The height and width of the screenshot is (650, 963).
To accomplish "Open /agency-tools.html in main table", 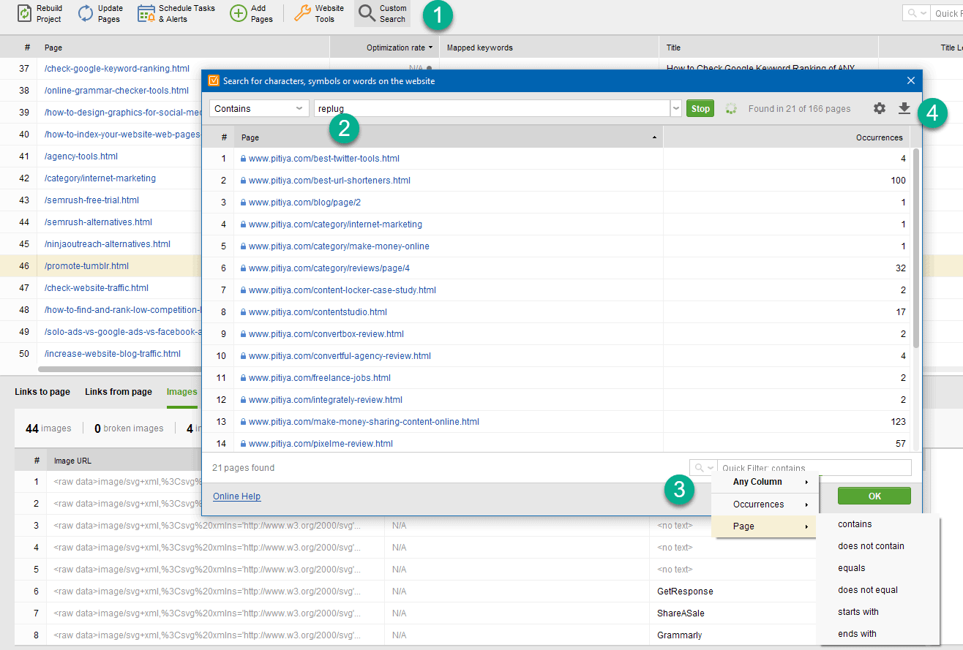I will point(81,156).
